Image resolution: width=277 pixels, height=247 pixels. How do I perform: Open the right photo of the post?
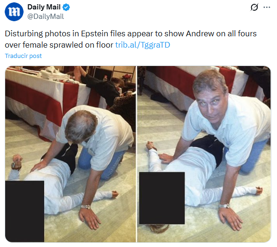[x=204, y=154]
